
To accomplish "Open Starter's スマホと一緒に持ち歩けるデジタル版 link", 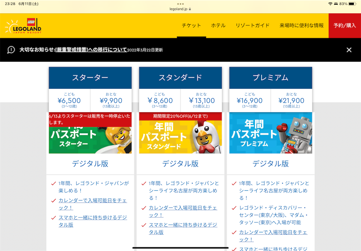I will (x=93, y=221).
